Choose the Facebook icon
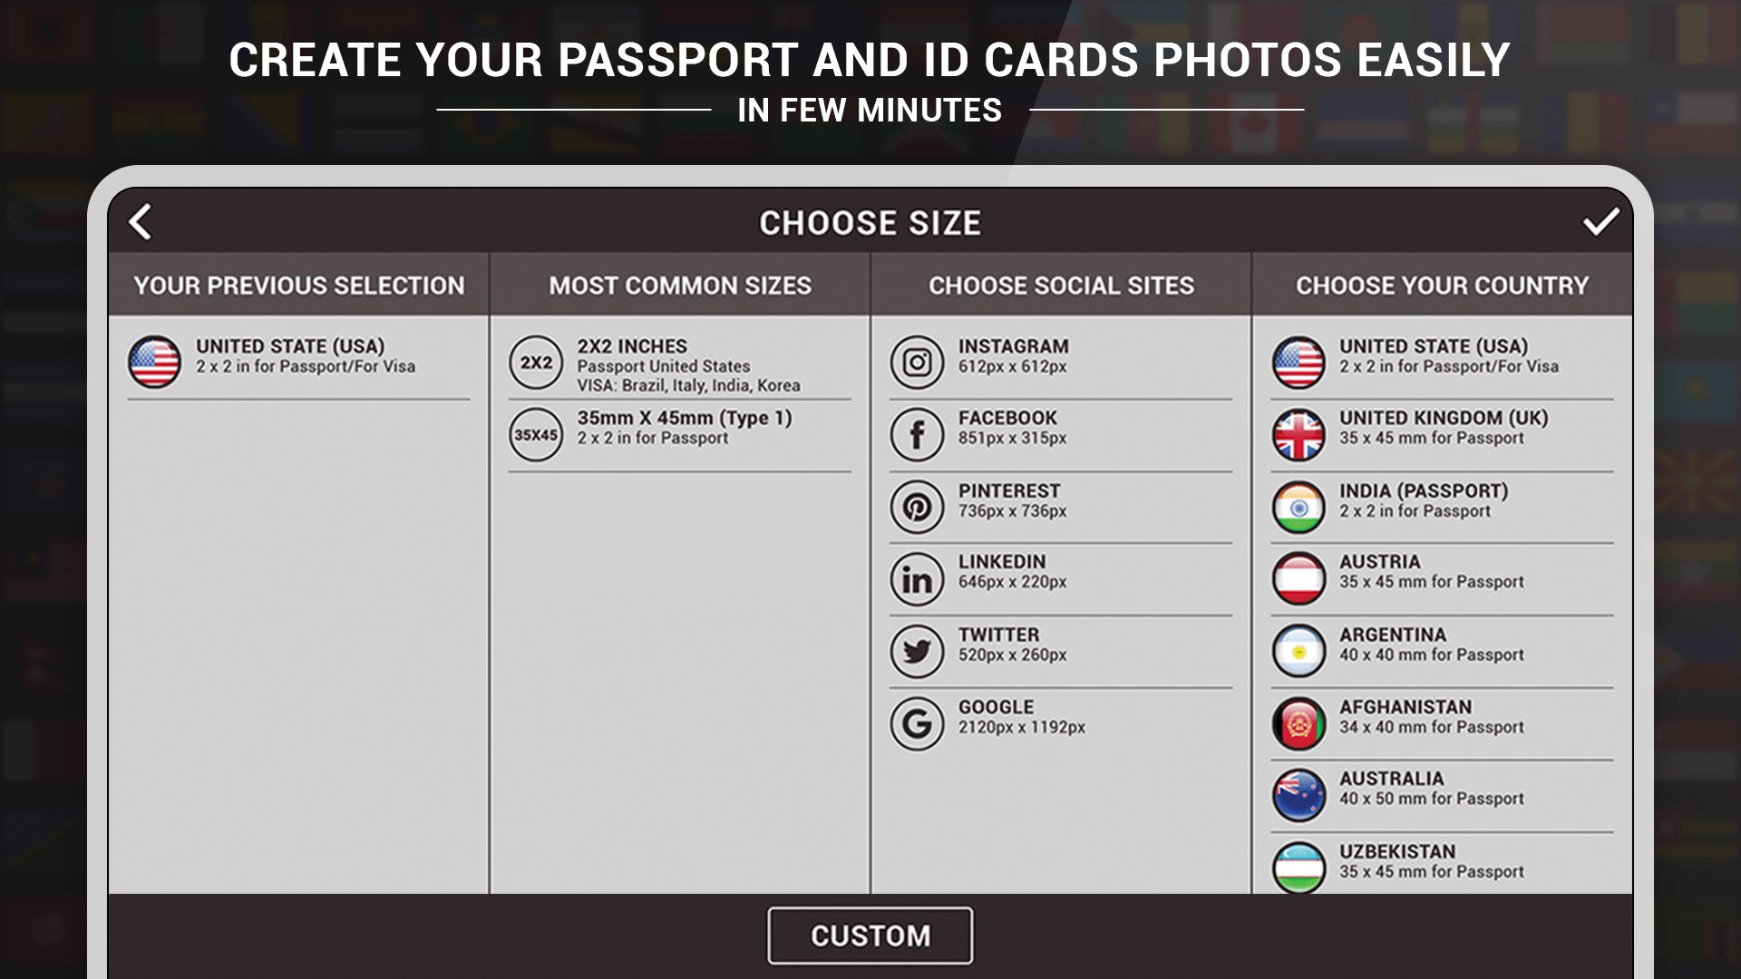Viewport: 1741px width, 979px height. tap(917, 434)
